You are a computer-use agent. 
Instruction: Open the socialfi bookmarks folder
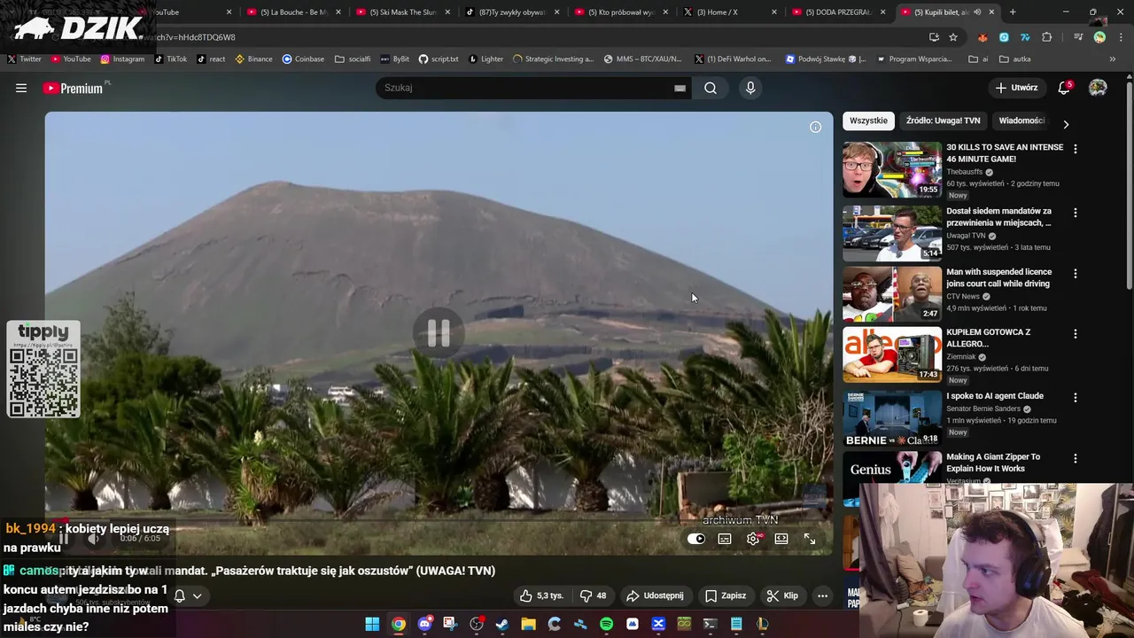(x=353, y=59)
